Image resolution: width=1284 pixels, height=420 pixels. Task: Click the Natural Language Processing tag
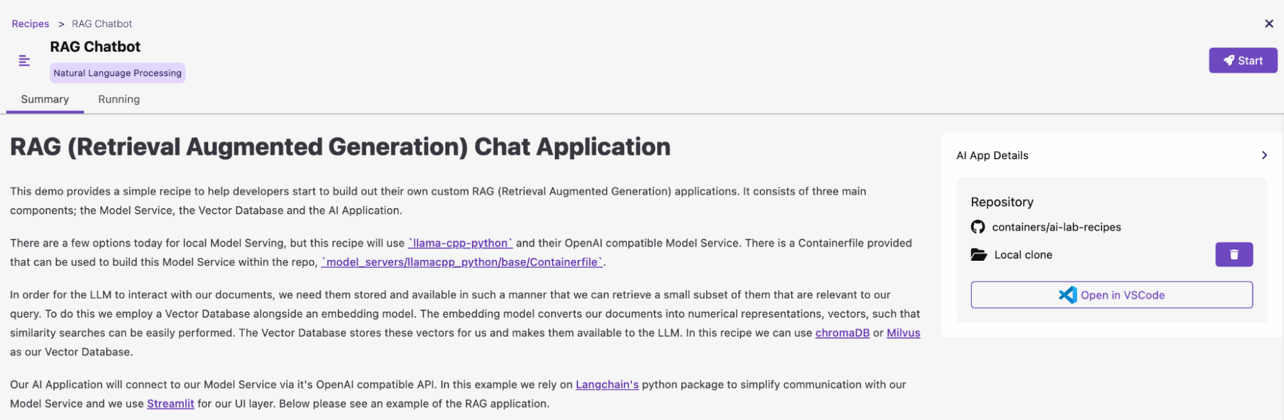click(x=118, y=73)
